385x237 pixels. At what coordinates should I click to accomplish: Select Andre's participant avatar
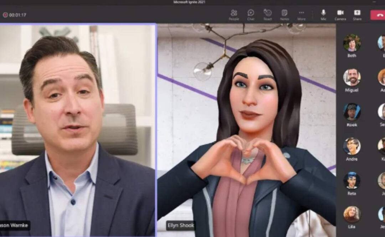[351, 146]
